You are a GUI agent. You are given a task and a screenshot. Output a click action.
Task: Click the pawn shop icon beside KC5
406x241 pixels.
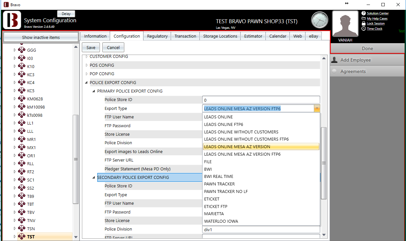(x=22, y=91)
